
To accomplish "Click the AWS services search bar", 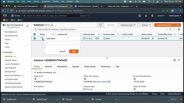I will pyautogui.click(x=56, y=16).
